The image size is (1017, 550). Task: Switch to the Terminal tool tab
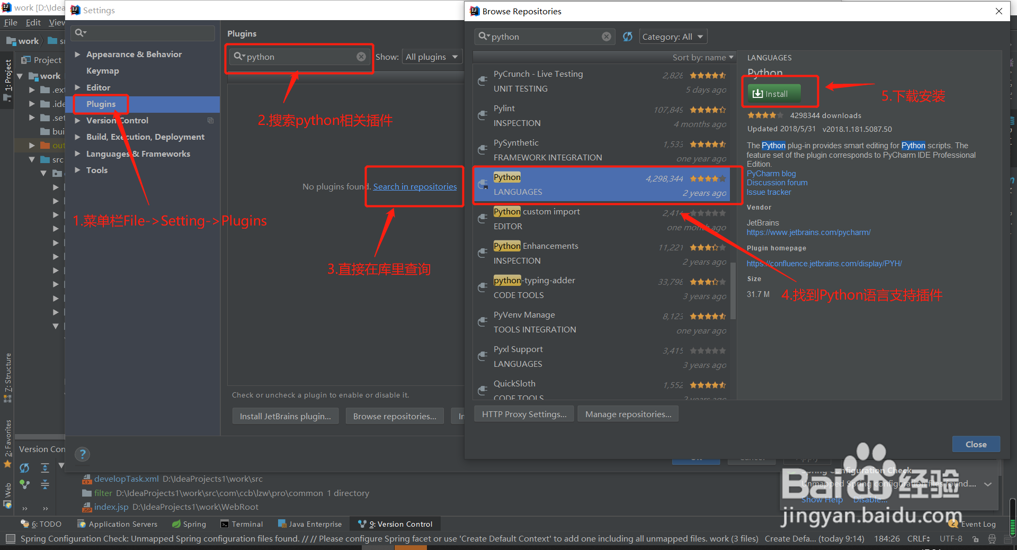(x=242, y=524)
